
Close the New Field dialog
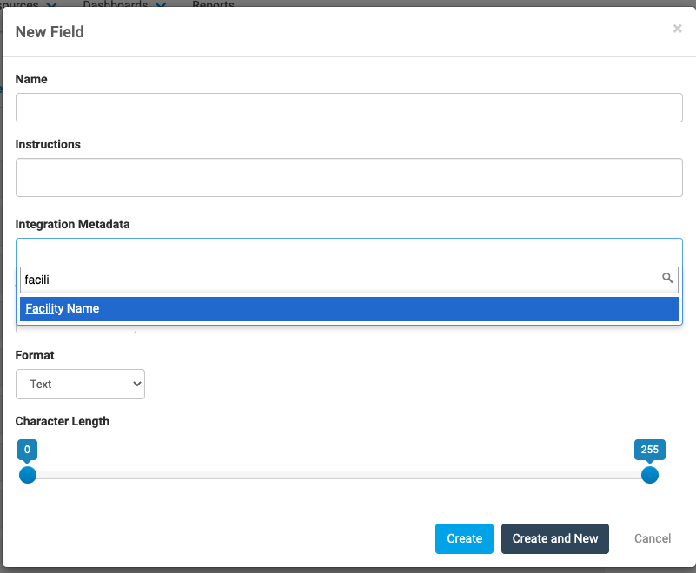(x=677, y=29)
